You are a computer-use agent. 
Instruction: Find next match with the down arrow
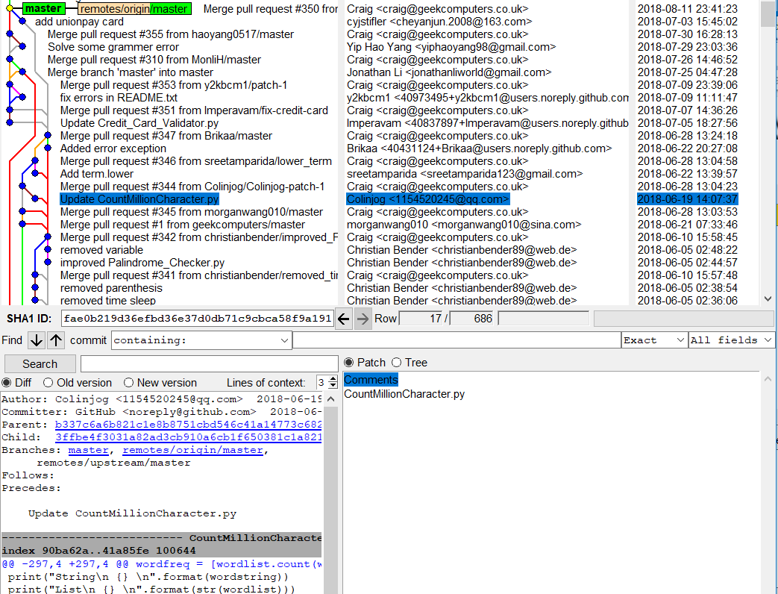[x=36, y=340]
